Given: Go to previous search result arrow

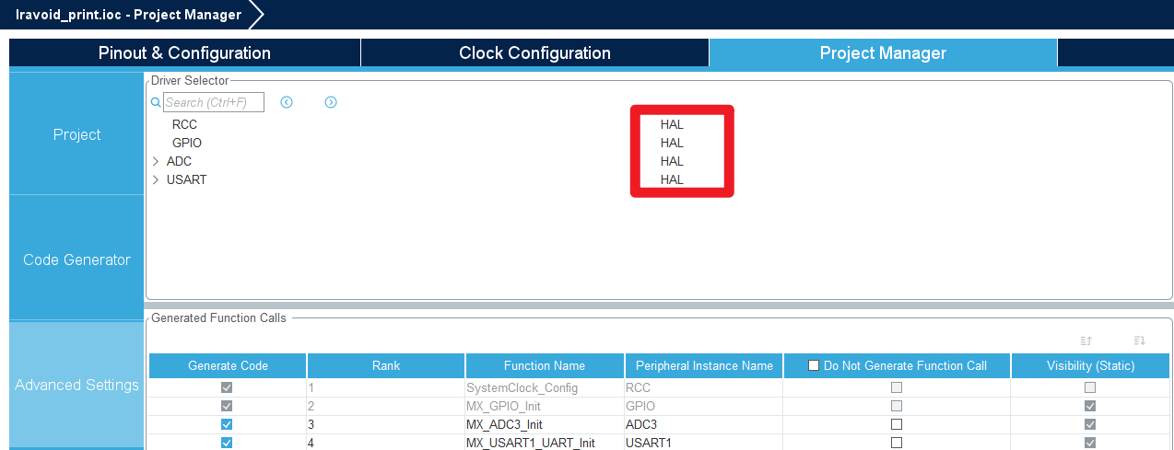Looking at the screenshot, I should pyautogui.click(x=287, y=102).
